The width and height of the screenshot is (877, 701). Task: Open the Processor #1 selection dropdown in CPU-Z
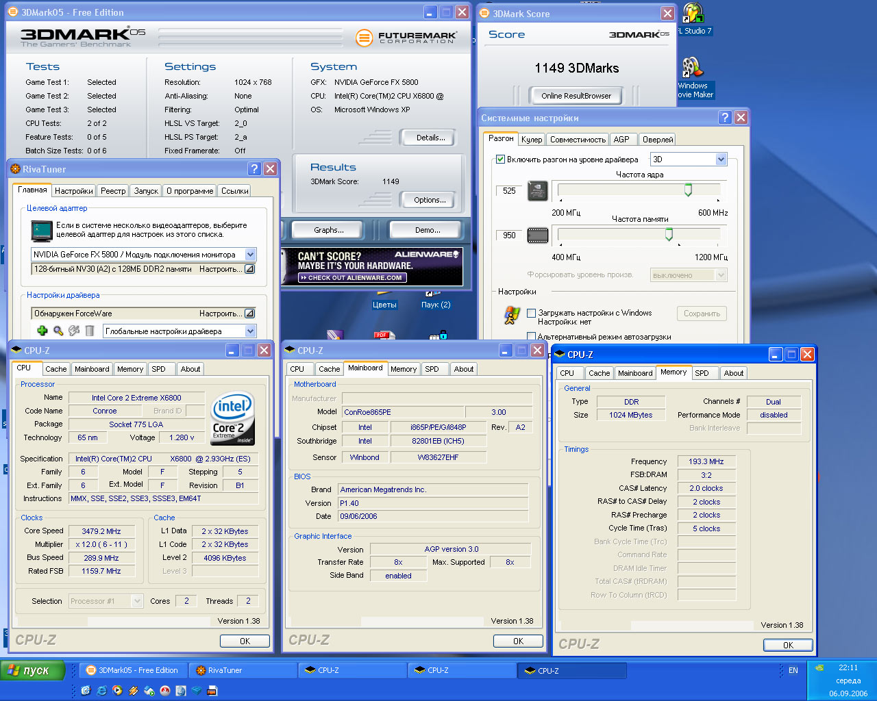tap(137, 601)
